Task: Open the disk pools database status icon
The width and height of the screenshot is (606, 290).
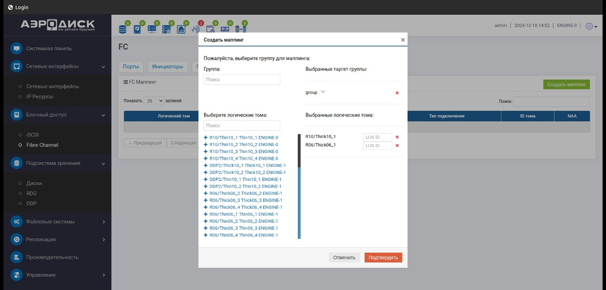Action: pyautogui.click(x=123, y=29)
